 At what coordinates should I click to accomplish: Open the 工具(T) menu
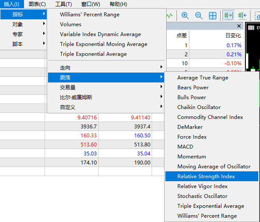(x=63, y=4)
